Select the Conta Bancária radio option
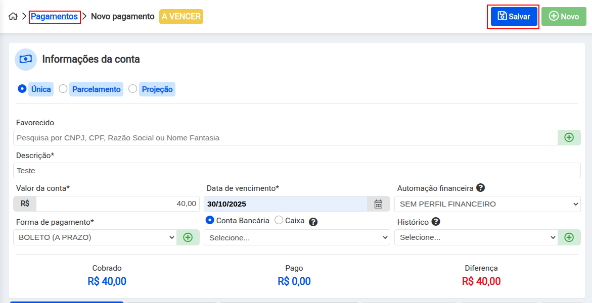The height and width of the screenshot is (303, 592). pos(210,220)
